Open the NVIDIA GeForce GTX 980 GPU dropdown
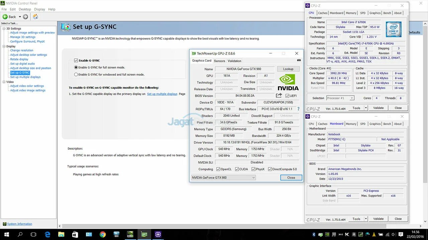 pos(223,178)
